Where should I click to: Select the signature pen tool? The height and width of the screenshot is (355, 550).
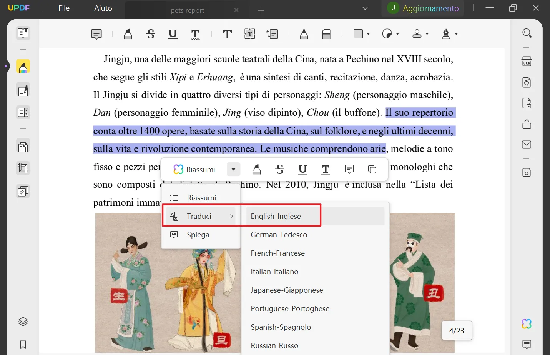tap(446, 34)
